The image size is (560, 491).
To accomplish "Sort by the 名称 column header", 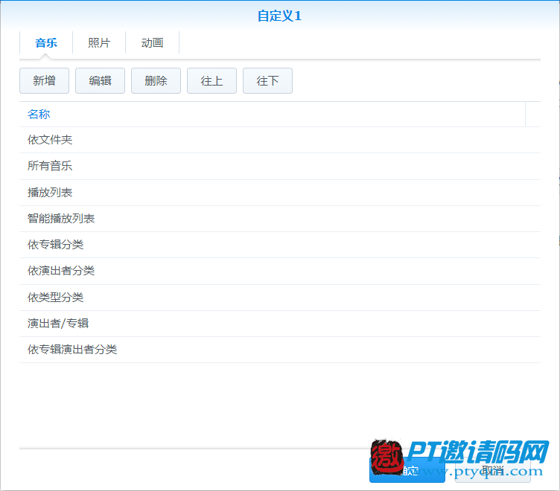I will click(x=272, y=114).
